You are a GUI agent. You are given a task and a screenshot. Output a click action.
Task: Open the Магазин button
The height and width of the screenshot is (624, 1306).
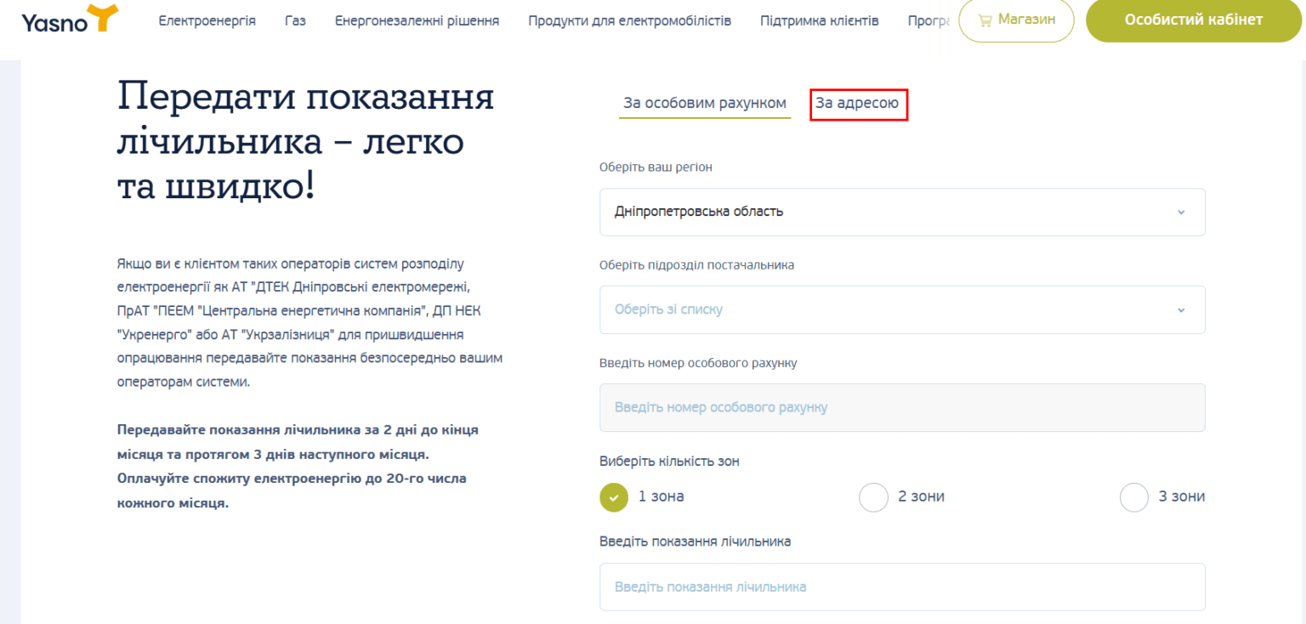[1016, 20]
